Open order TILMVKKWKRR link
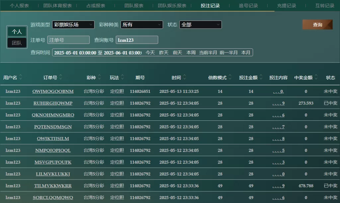Screen dimensions: 340x203 tap(53, 186)
